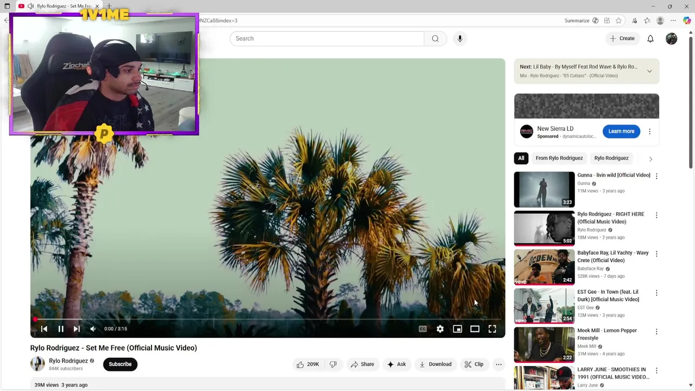The width and height of the screenshot is (695, 391).
Task: Mute the video volume
Action: click(93, 329)
